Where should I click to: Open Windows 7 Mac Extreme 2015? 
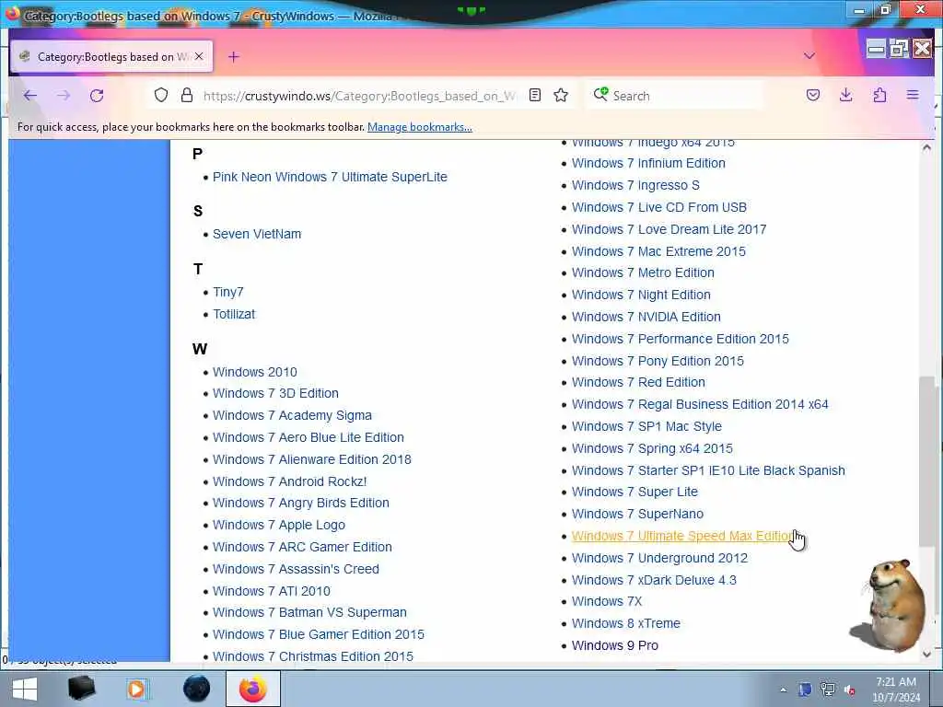(658, 251)
